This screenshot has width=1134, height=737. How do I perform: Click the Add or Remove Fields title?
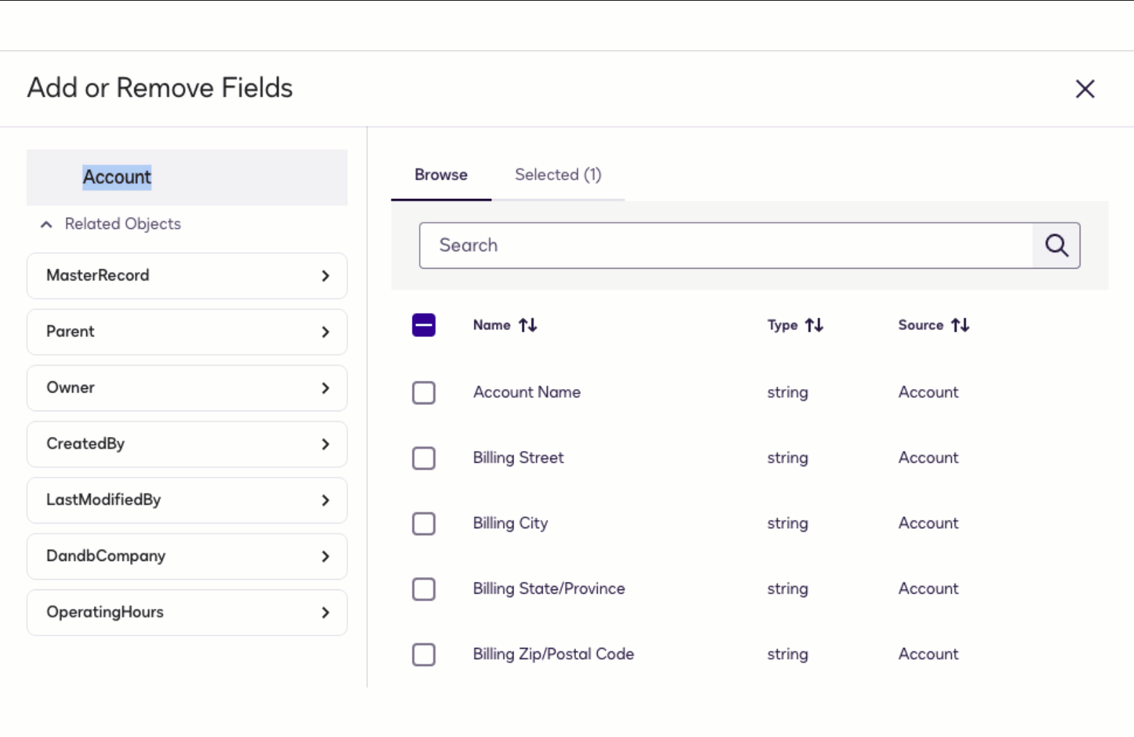click(160, 88)
